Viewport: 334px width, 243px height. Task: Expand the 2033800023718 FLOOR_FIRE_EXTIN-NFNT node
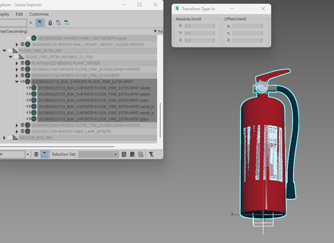(17, 75)
